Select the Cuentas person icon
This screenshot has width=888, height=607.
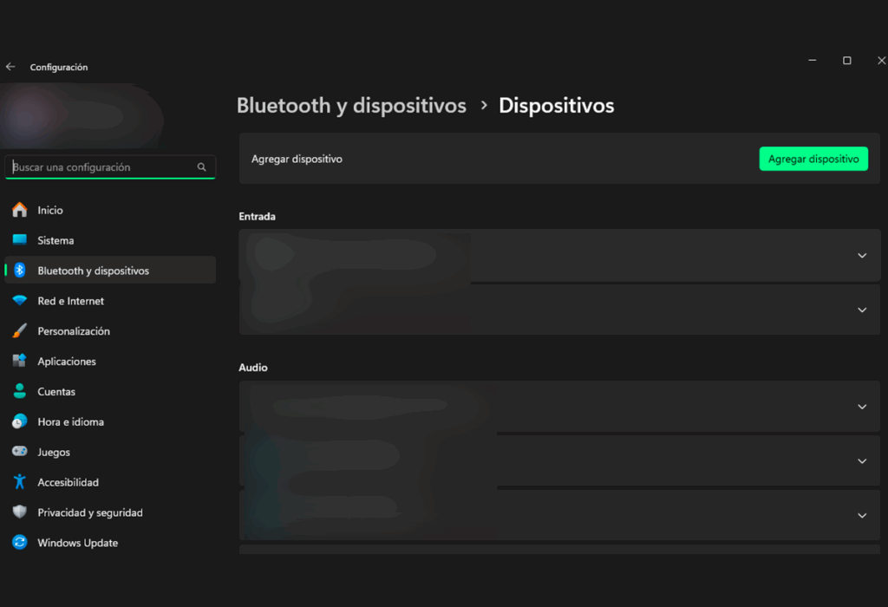click(20, 392)
